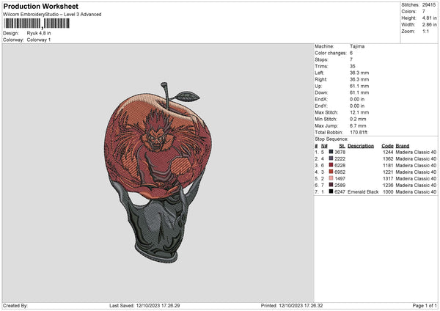The image size is (440, 311).
Task: Click the Max Jump value '6.7 mm'
Action: tap(358, 125)
